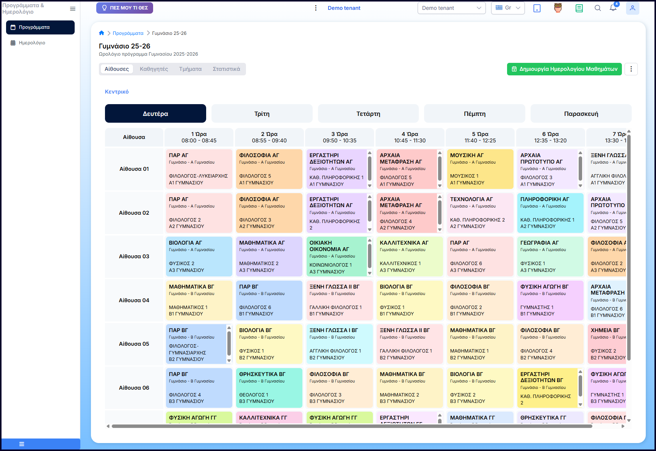Viewport: 656px width, 451px height.
Task: Select the Παρασκευή day tab
Action: pos(581,114)
